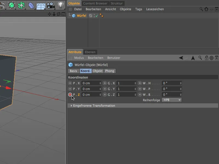Toggle keyframe circle for G . Y
Image resolution: width=219 pixels, height=164 pixels.
point(105,89)
